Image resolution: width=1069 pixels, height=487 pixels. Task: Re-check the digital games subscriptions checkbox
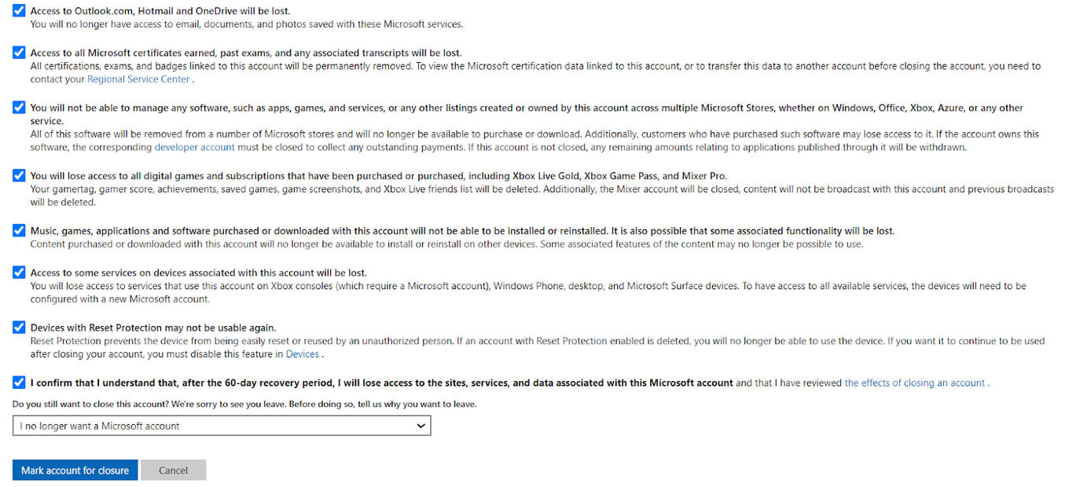[18, 175]
